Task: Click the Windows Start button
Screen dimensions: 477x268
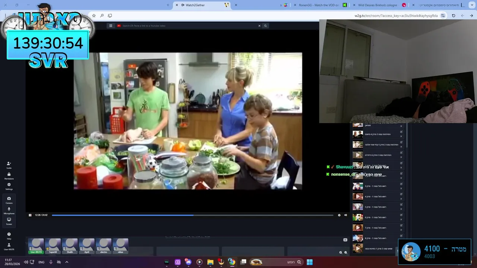Action: [x=310, y=262]
